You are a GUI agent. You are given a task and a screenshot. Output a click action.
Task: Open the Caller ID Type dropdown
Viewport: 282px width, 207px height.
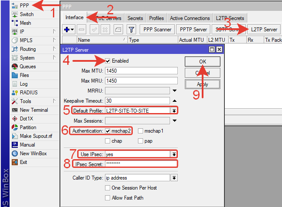(x=174, y=178)
